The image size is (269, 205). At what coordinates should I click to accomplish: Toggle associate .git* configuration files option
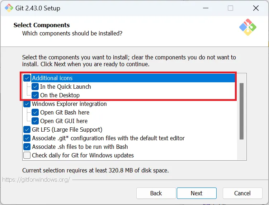(27, 138)
